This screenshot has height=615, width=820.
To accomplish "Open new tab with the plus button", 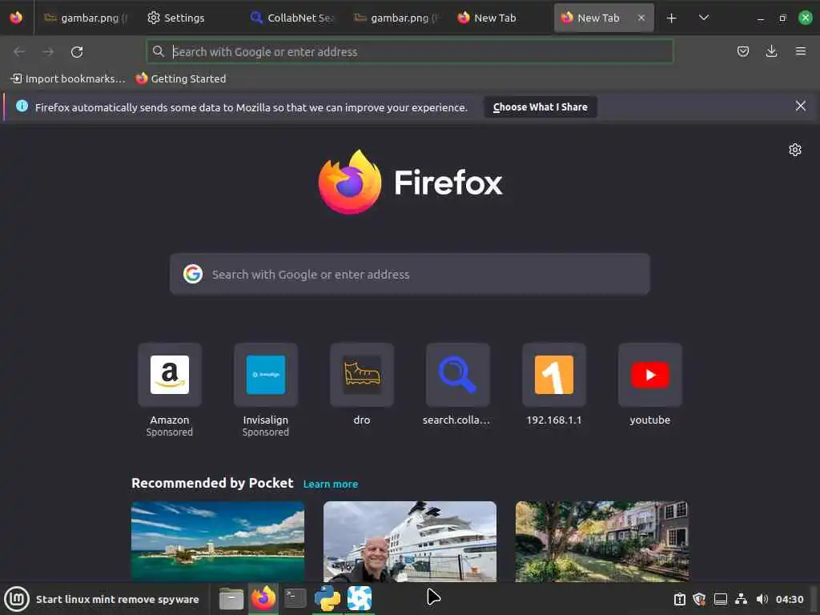I will click(672, 18).
